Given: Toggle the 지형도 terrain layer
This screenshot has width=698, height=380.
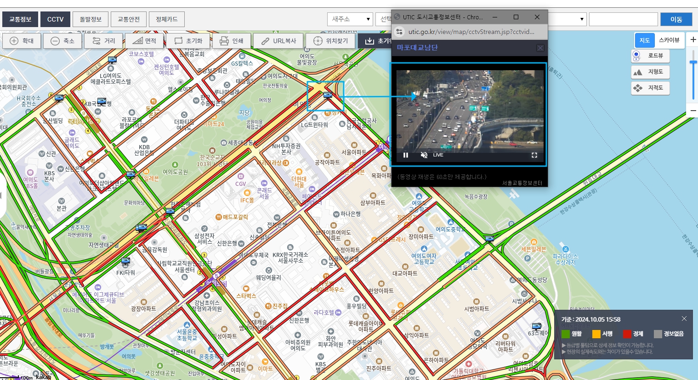Looking at the screenshot, I should [x=650, y=72].
